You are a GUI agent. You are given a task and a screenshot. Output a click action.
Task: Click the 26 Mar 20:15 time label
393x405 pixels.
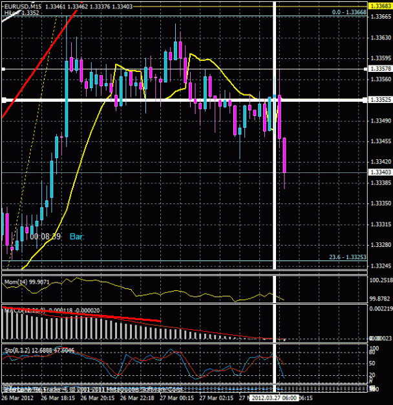point(98,398)
